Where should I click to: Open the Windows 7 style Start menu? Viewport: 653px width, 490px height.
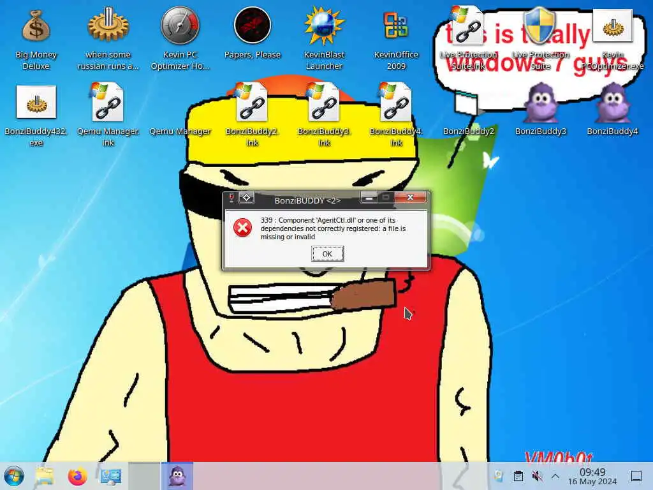coord(14,476)
